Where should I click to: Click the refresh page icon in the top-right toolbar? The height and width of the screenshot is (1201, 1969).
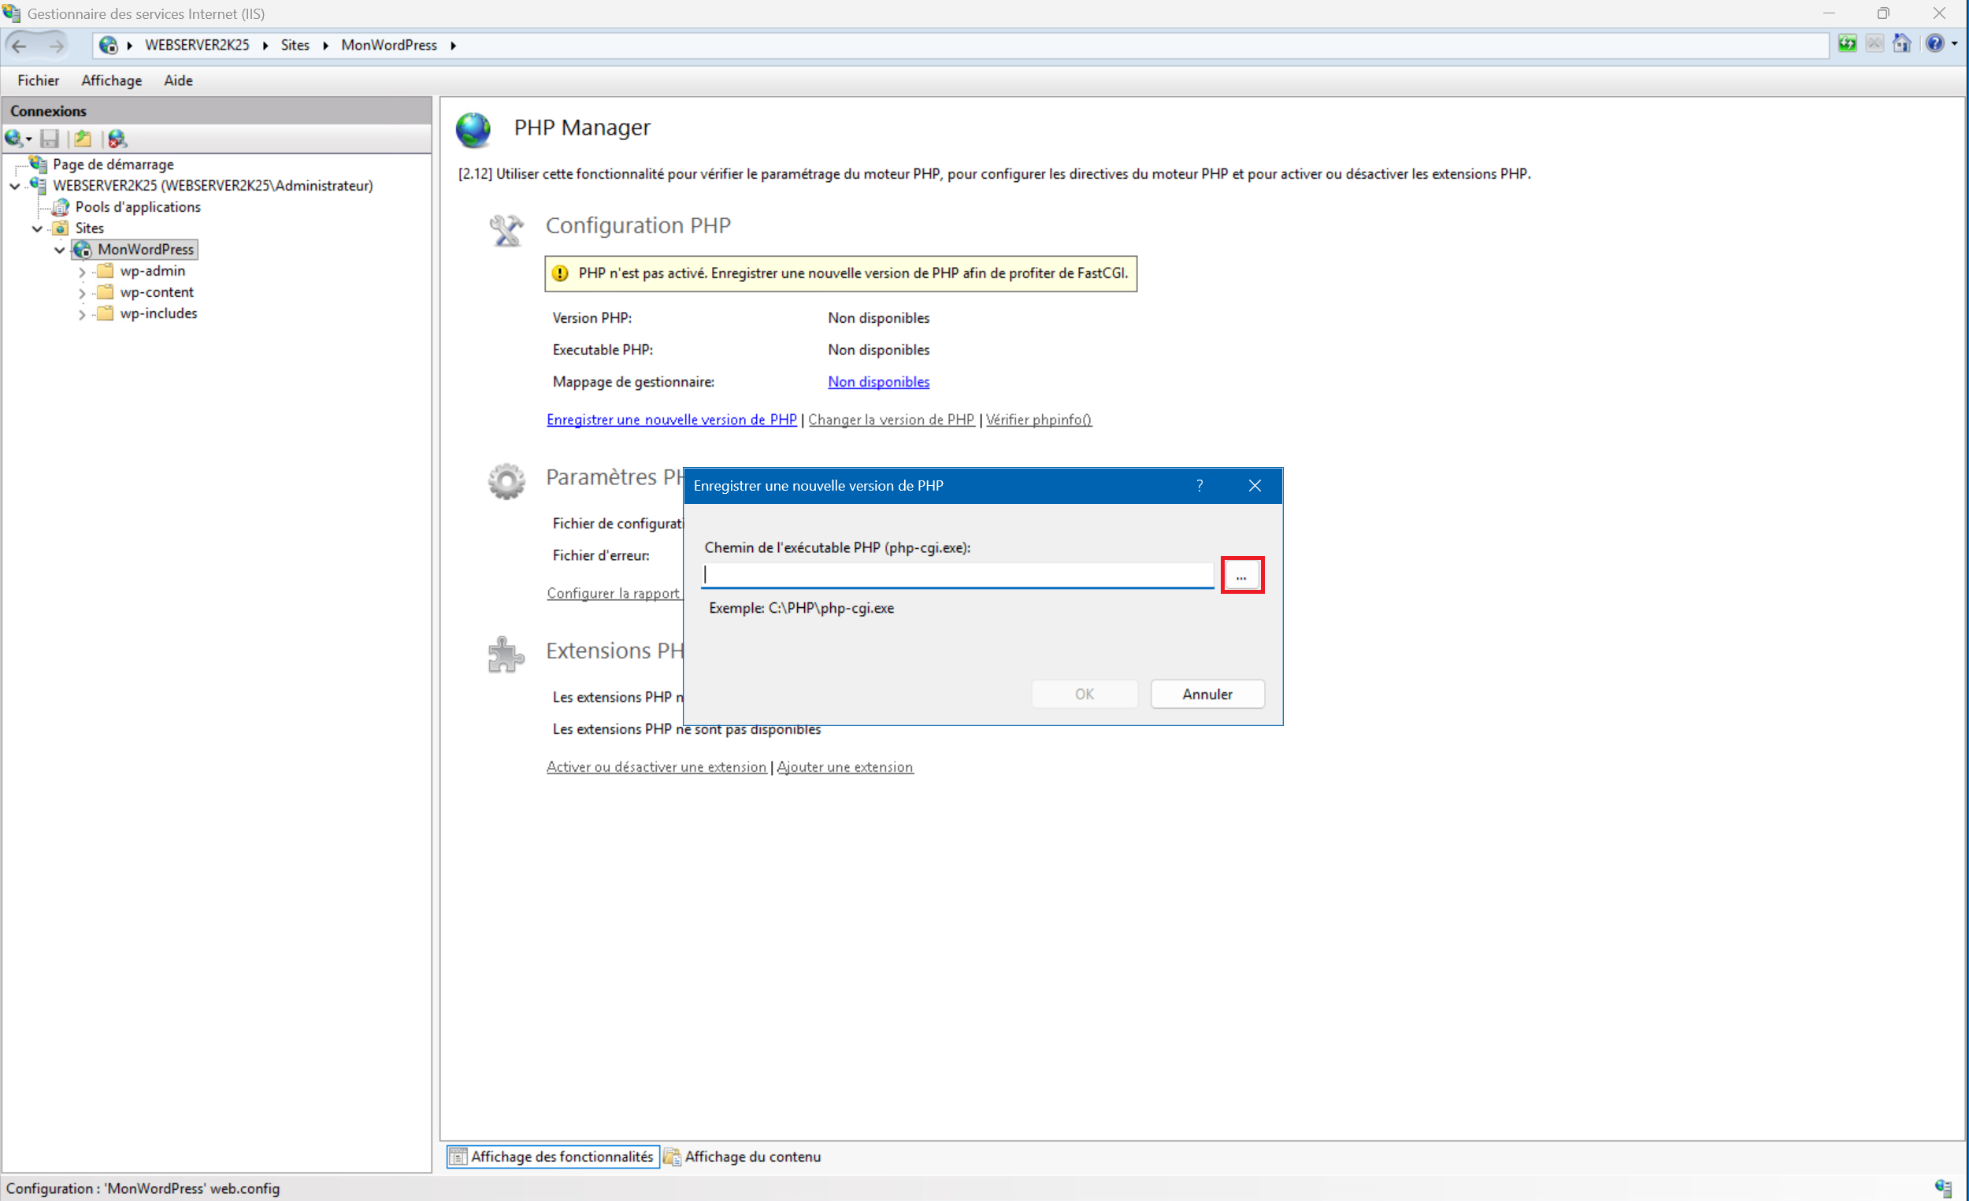pos(1847,44)
